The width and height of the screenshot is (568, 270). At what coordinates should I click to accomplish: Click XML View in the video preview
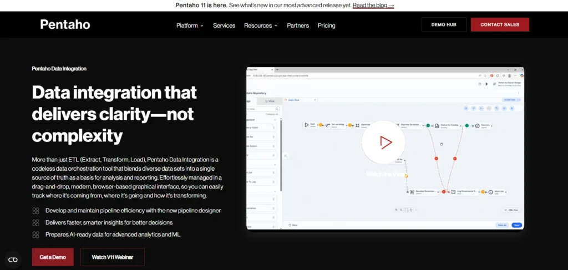(x=511, y=210)
